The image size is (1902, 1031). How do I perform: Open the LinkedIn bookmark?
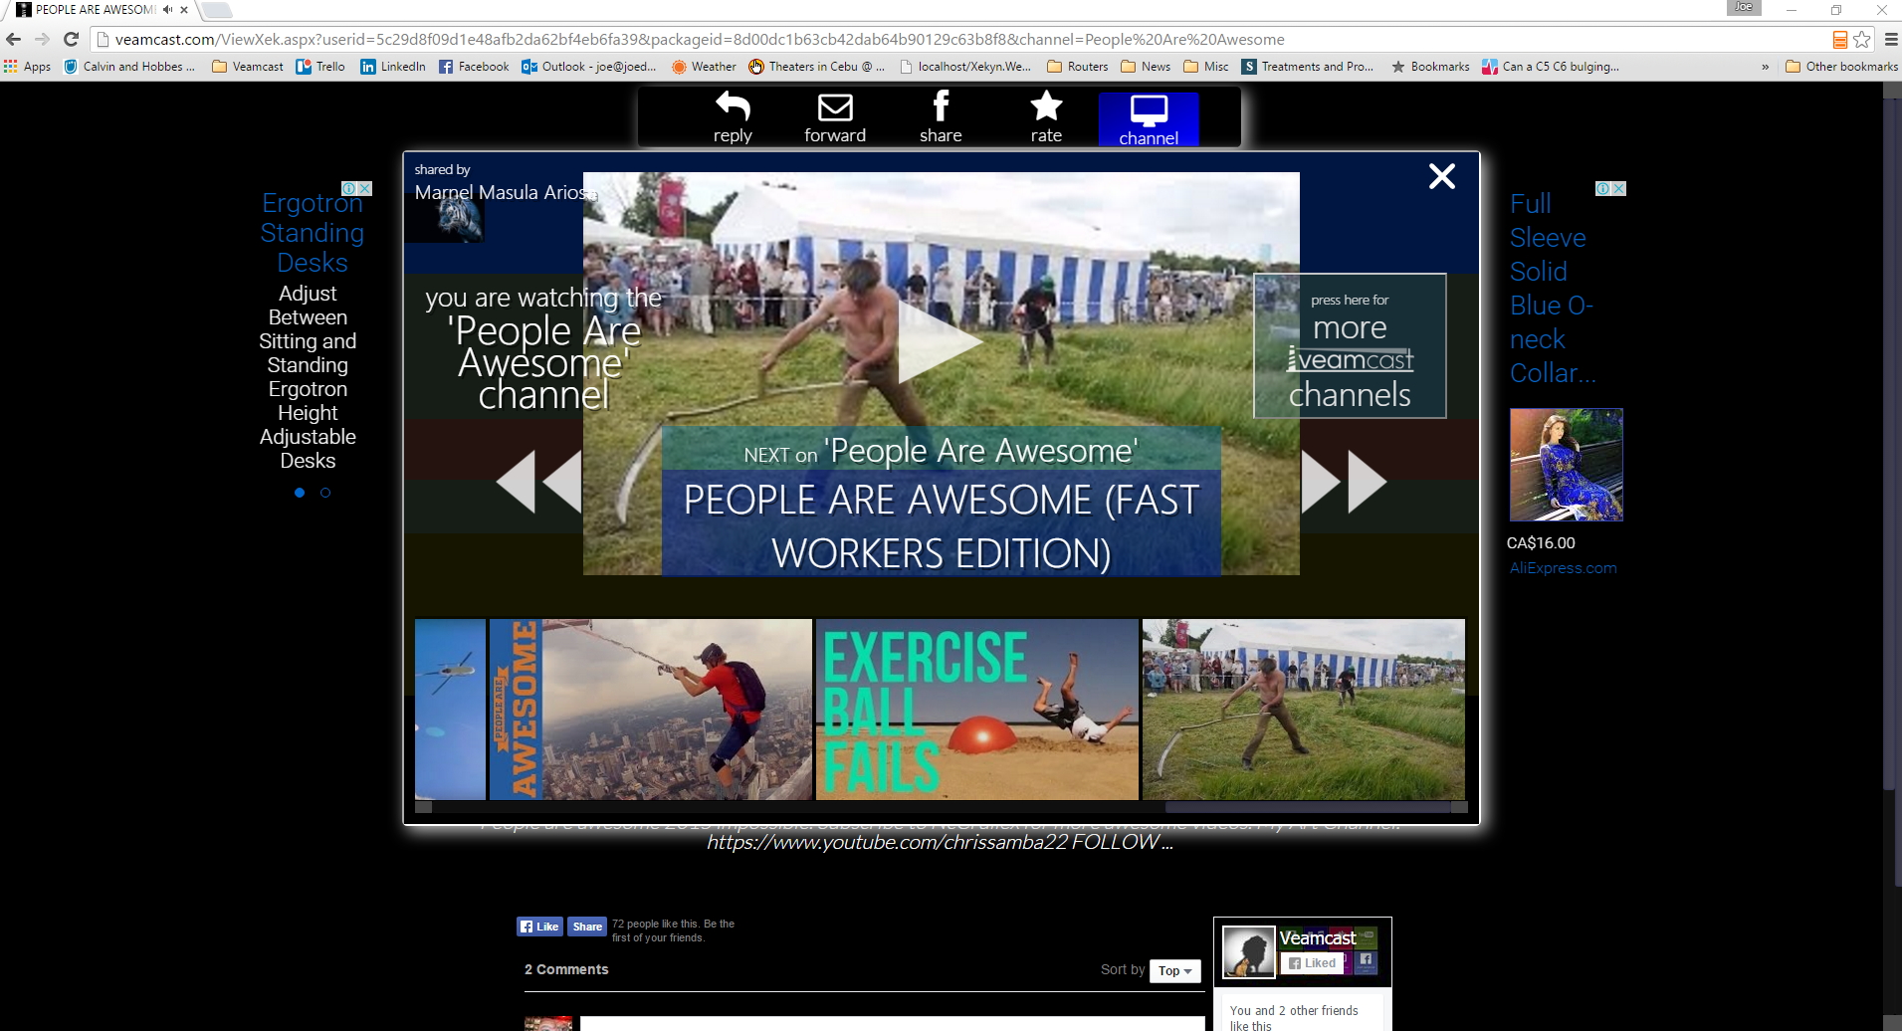pyautogui.click(x=393, y=67)
